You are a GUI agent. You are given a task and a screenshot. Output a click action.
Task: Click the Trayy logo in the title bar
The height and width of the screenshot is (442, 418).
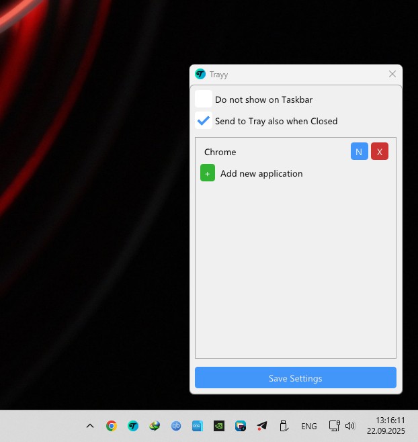click(x=200, y=74)
